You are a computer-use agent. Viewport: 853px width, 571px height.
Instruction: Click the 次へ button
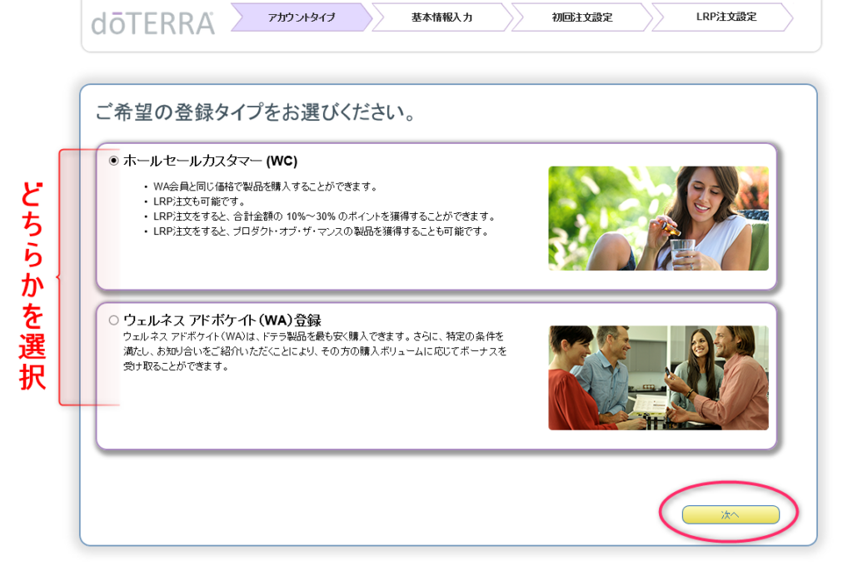(x=730, y=514)
